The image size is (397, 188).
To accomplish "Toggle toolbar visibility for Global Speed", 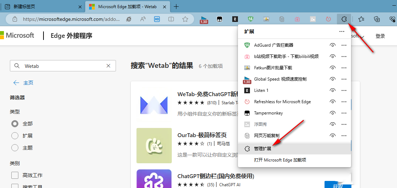I will click(333, 79).
